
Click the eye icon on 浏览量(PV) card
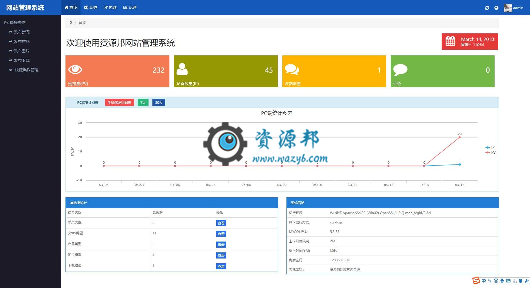[75, 69]
